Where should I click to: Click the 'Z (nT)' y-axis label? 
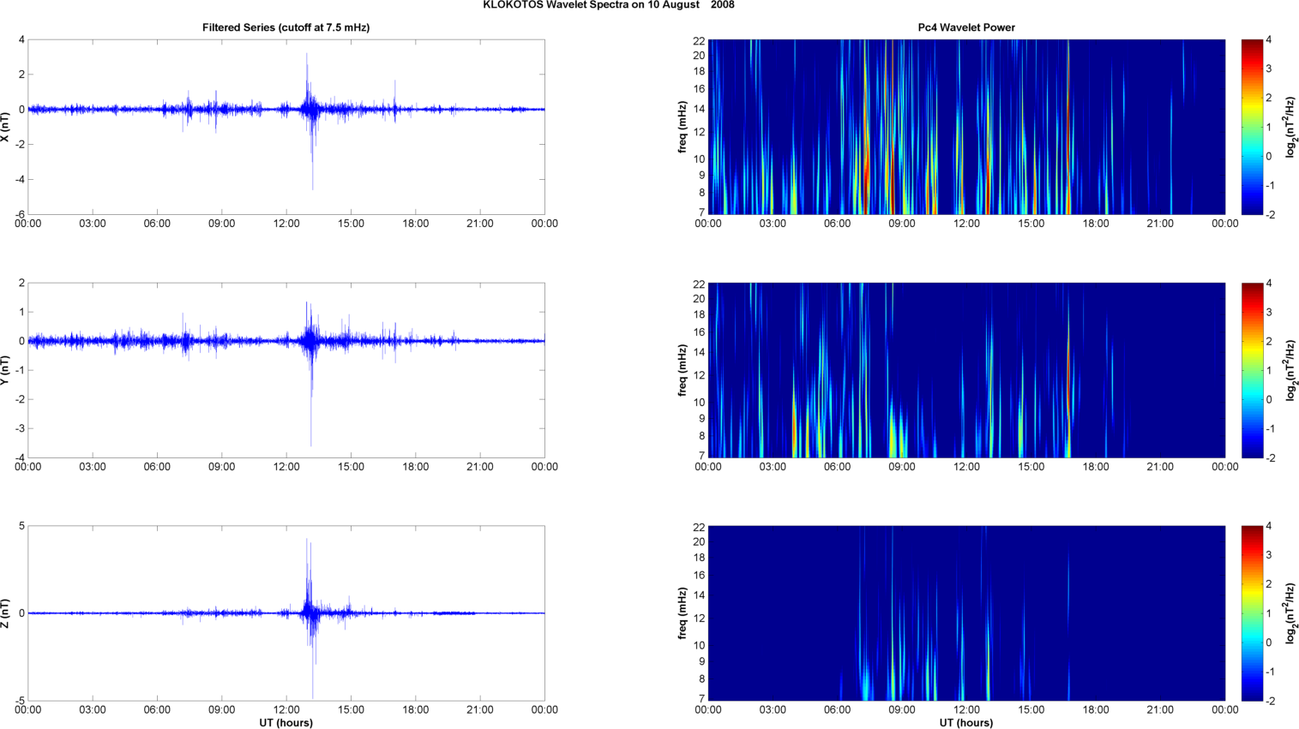6,613
